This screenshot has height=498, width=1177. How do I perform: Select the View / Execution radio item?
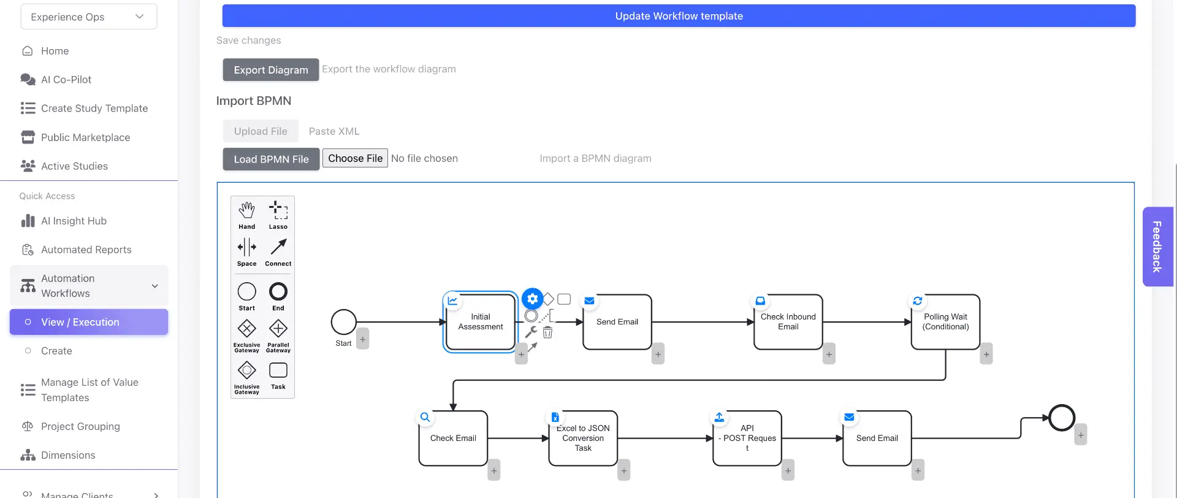click(x=89, y=322)
